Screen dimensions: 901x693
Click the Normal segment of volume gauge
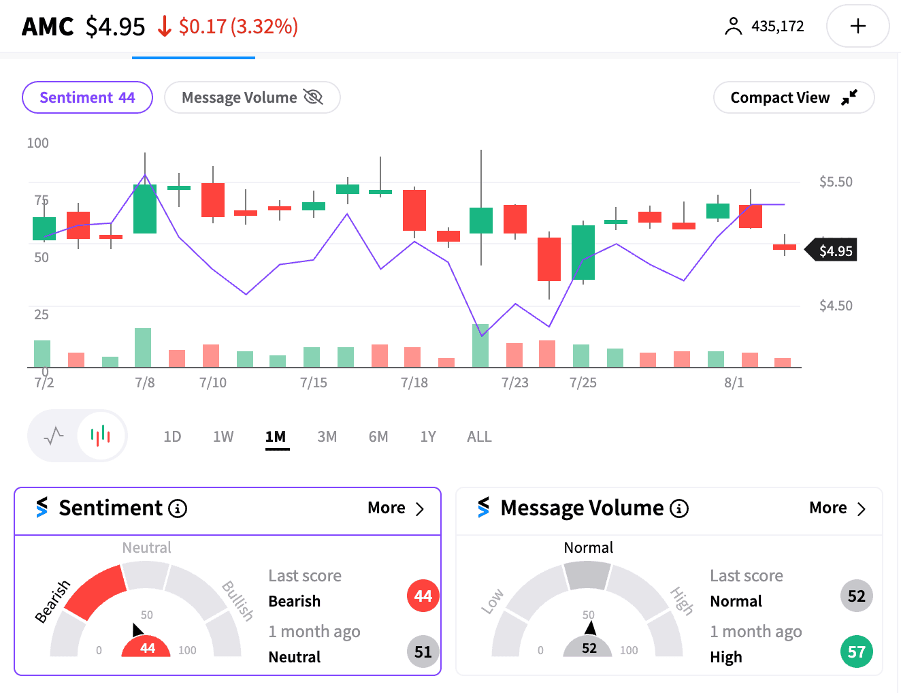tap(588, 575)
